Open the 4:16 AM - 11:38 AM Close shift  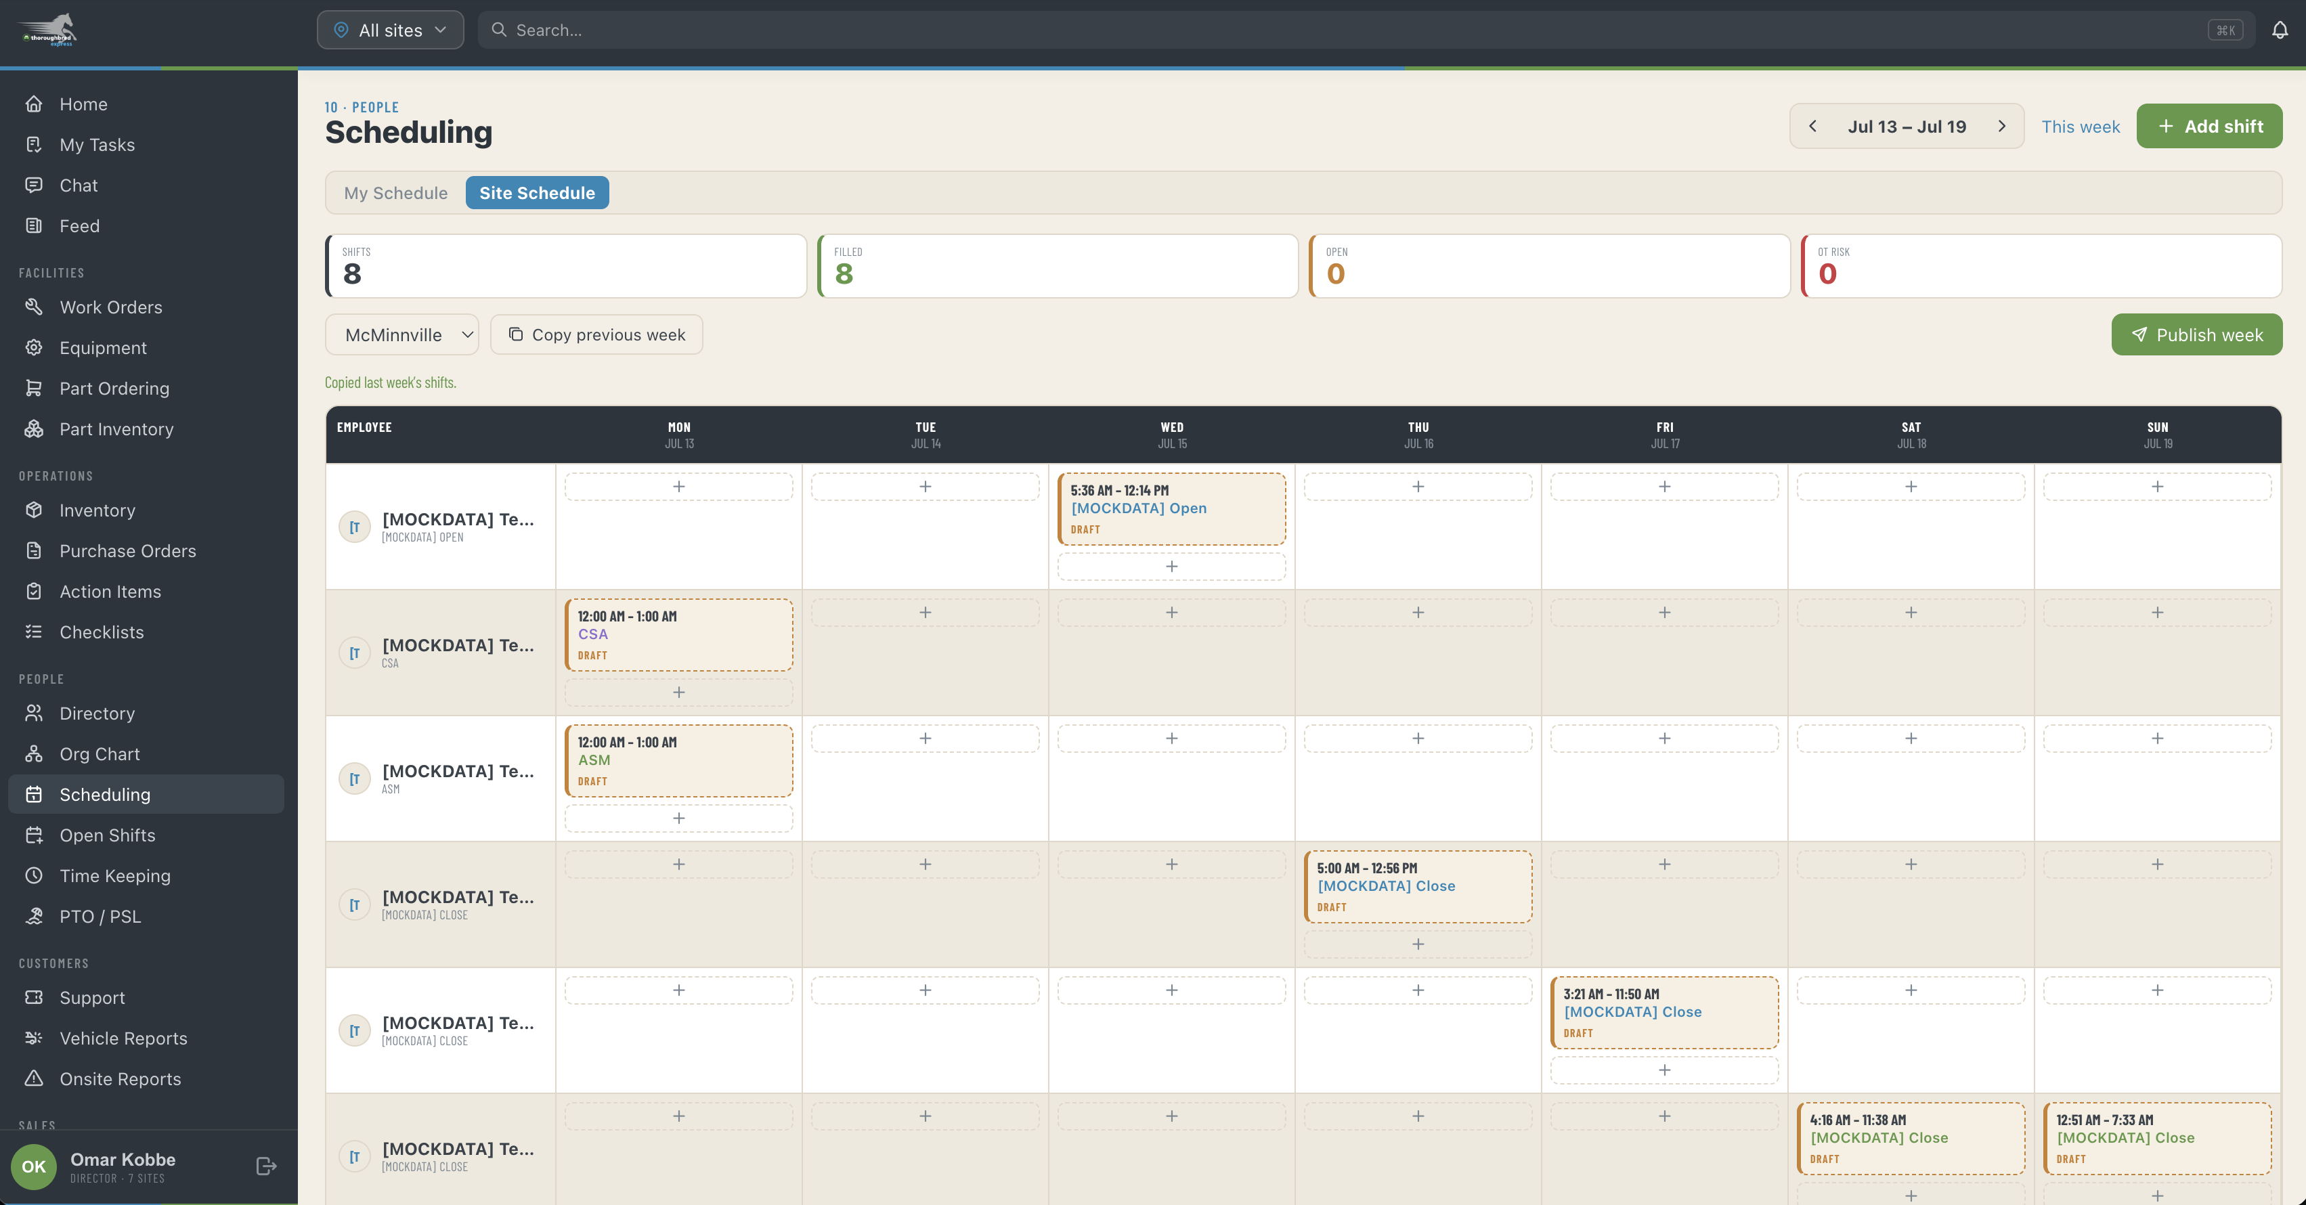point(1911,1139)
